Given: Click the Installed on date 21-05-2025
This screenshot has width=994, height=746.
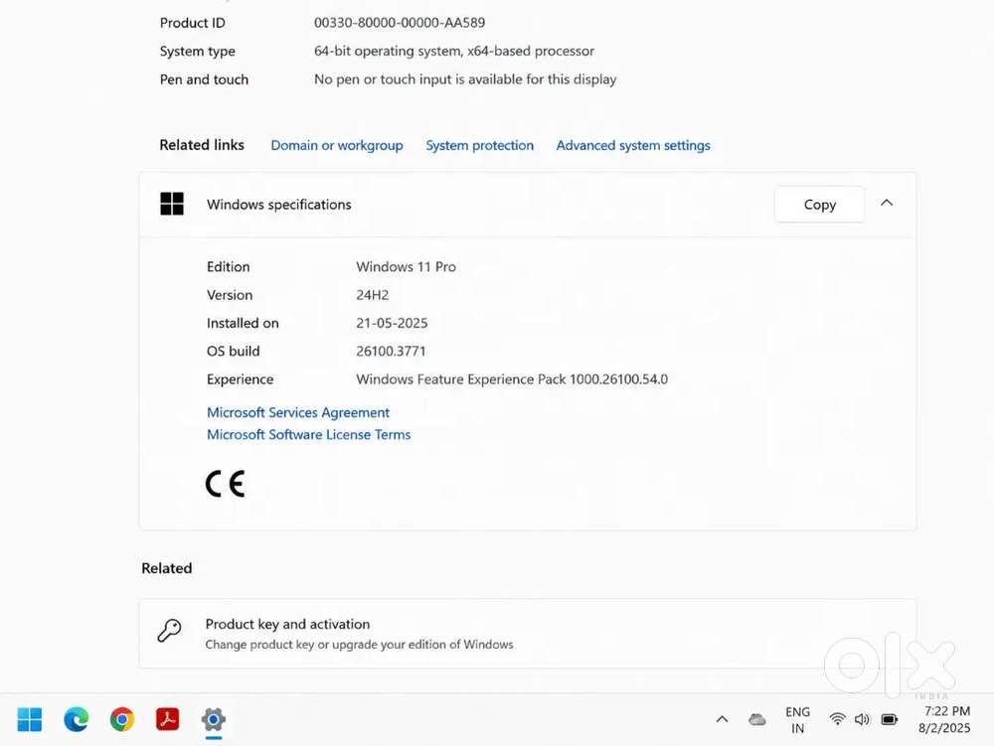Looking at the screenshot, I should [392, 323].
